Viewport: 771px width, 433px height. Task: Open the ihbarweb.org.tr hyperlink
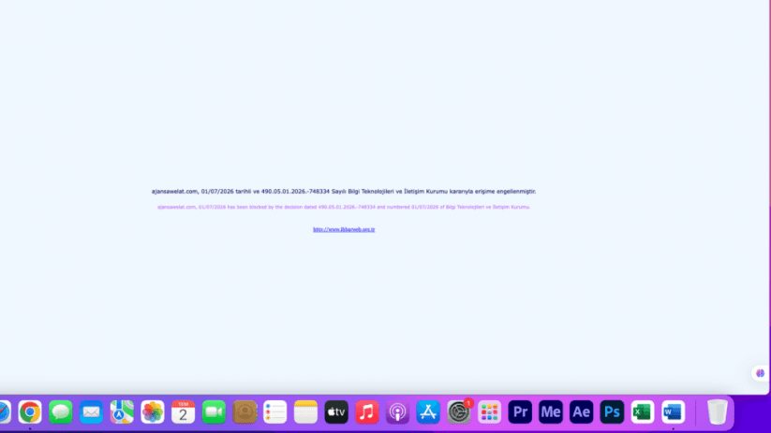[x=344, y=229]
